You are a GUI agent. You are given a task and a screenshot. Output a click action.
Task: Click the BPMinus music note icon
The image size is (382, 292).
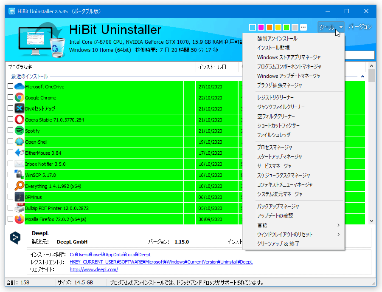[x=19, y=197]
